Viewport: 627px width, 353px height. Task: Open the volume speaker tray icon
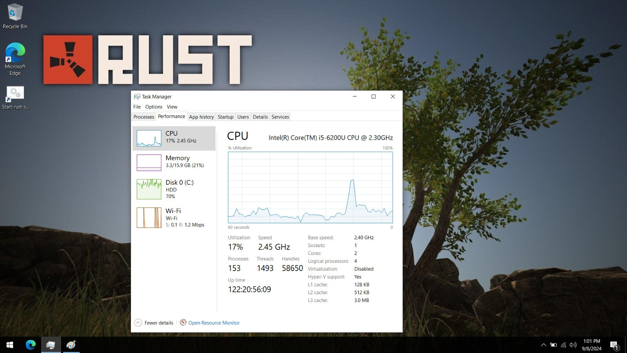click(573, 345)
